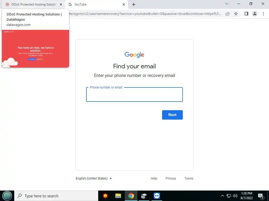269x201 pixels.
Task: Open the Help link
Action: pos(154,178)
